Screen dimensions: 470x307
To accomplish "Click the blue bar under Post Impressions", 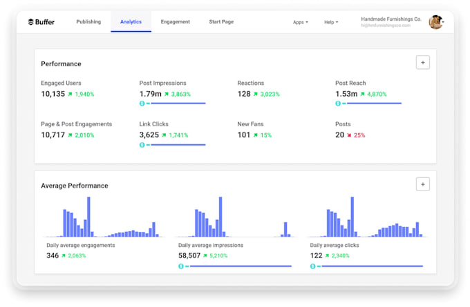I will click(178, 103).
